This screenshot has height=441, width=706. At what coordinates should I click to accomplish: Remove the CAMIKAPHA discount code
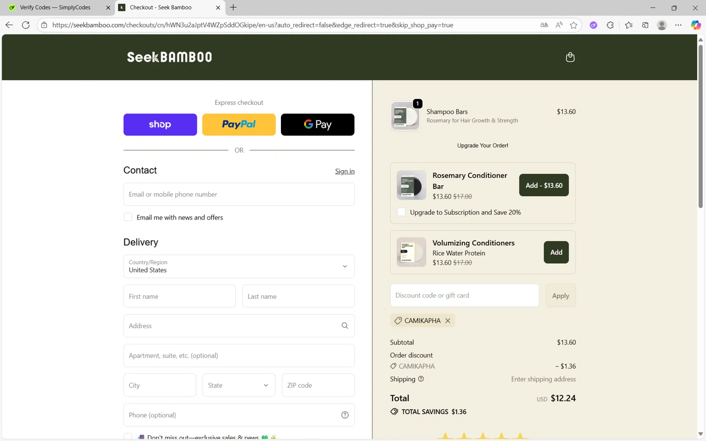click(448, 321)
